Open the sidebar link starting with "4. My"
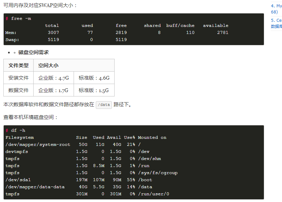282x202 pixels. (x=276, y=9)
